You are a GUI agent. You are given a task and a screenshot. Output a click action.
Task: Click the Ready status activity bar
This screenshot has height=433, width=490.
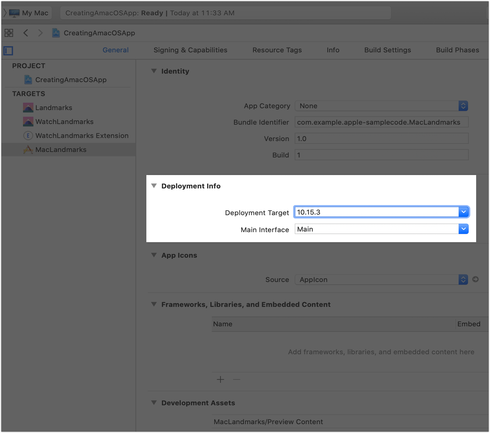pos(225,13)
